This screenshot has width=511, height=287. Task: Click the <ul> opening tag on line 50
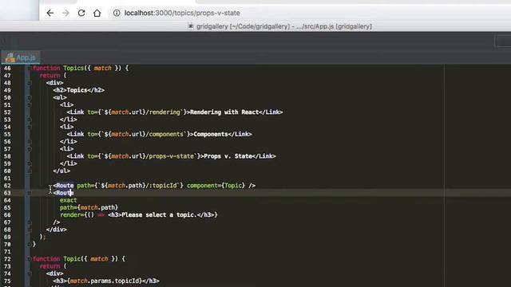pyautogui.click(x=60, y=97)
